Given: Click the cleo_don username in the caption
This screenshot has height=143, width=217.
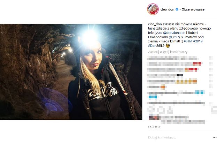Looking at the screenshot, I should pos(155,24).
